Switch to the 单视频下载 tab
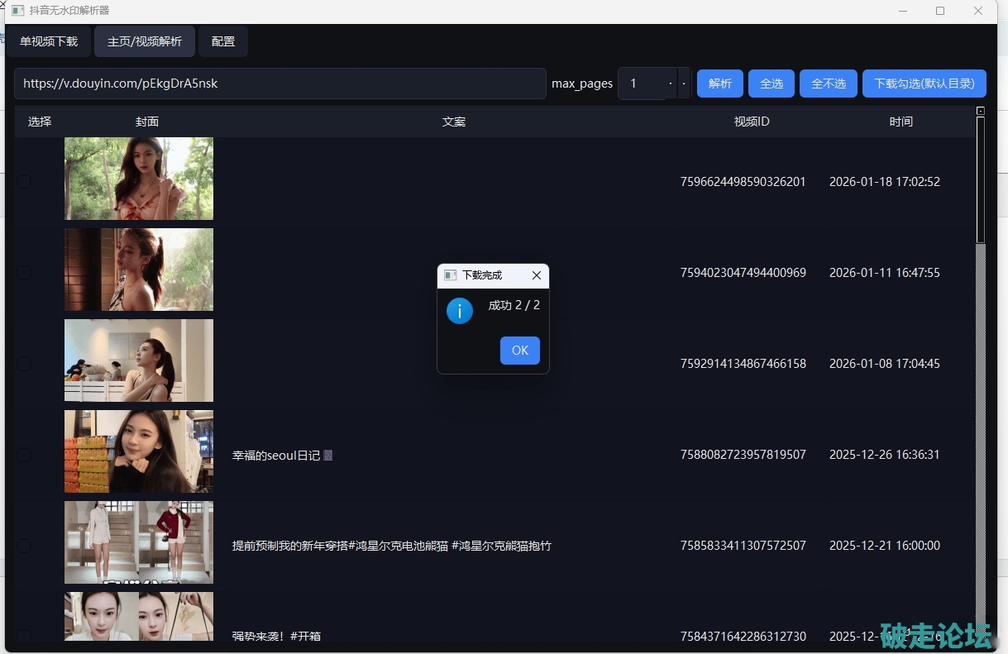The image size is (1008, 654). pyautogui.click(x=49, y=41)
